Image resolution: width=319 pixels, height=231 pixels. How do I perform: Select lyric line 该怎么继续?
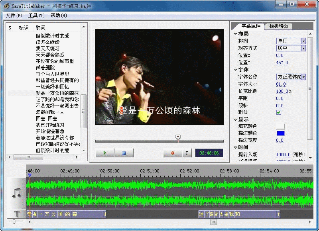pos(47,42)
